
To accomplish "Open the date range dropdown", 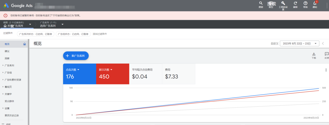I will (299, 43).
